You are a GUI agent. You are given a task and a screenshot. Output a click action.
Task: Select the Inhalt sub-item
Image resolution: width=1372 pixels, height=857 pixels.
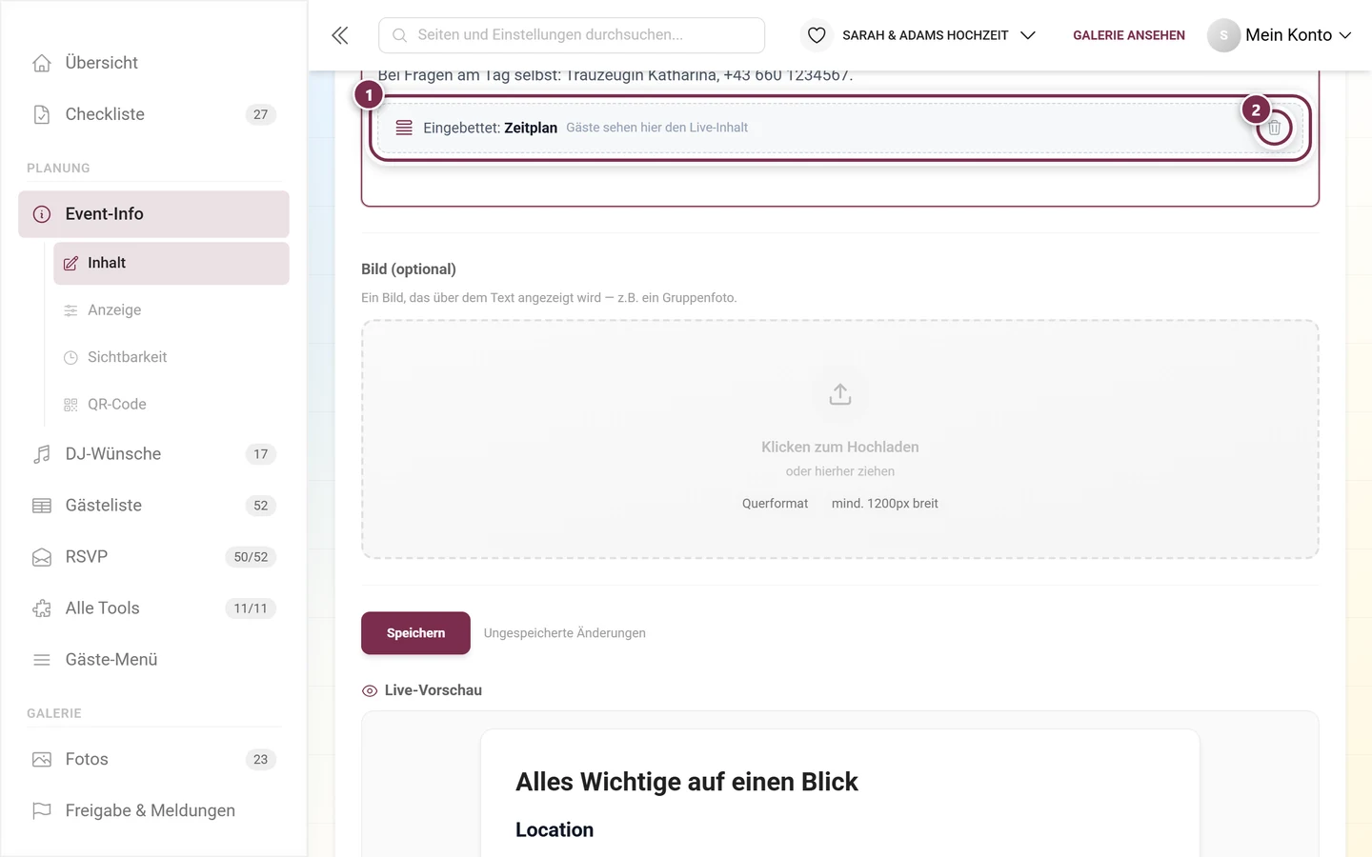[x=171, y=263]
